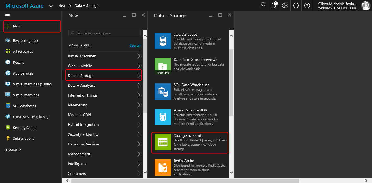372x183 pixels.
Task: Expand the Virtual Machines category chevron
Action: [139, 56]
